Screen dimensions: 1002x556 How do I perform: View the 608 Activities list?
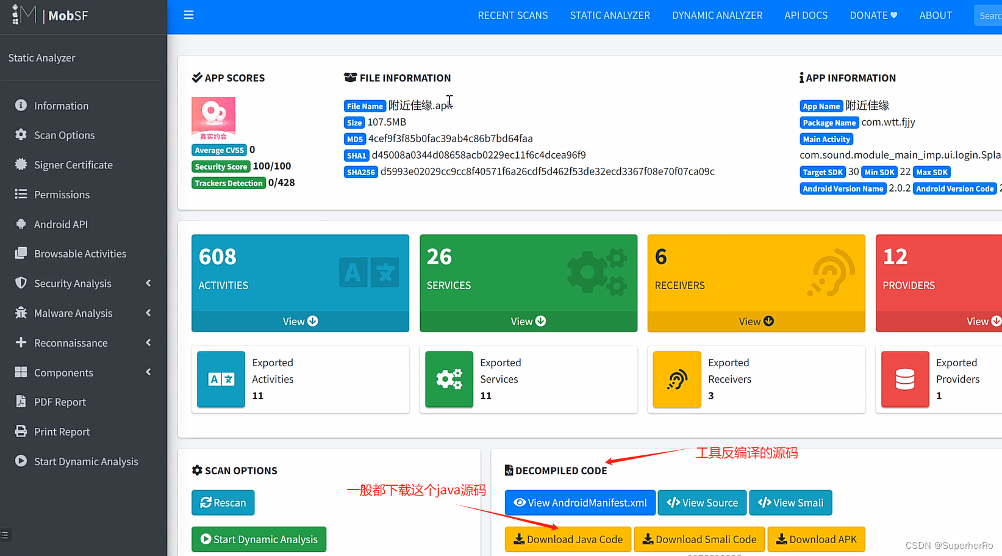(x=300, y=321)
